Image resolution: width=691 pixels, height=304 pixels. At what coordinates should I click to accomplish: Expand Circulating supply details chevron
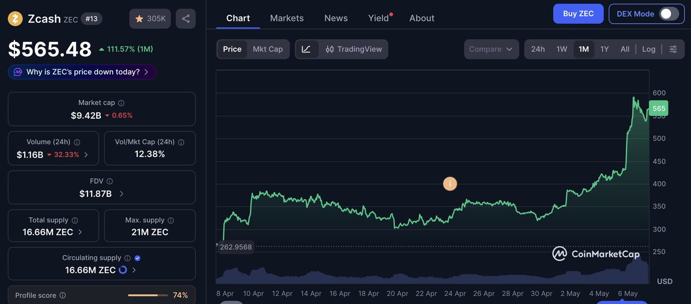(x=134, y=270)
